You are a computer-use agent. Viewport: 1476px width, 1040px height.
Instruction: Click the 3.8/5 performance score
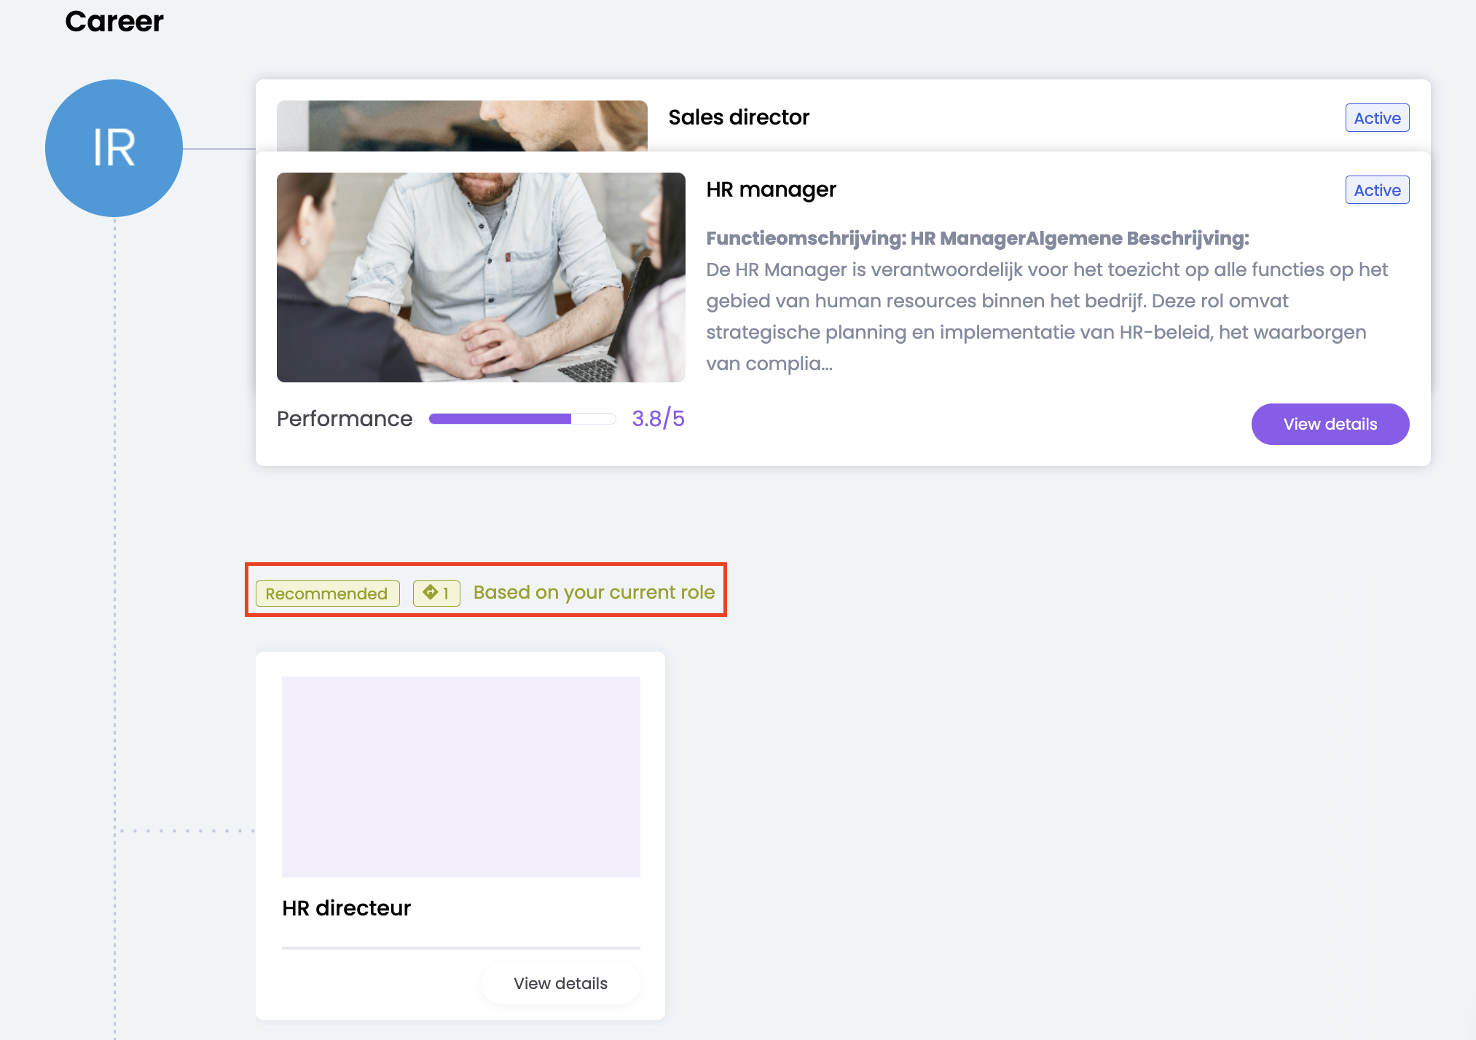click(x=657, y=419)
